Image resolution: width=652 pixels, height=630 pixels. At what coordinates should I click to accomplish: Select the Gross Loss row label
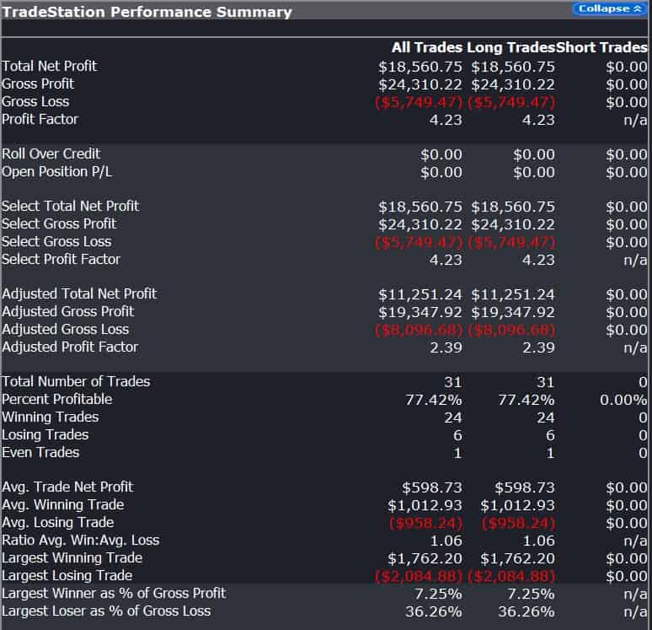coord(35,102)
